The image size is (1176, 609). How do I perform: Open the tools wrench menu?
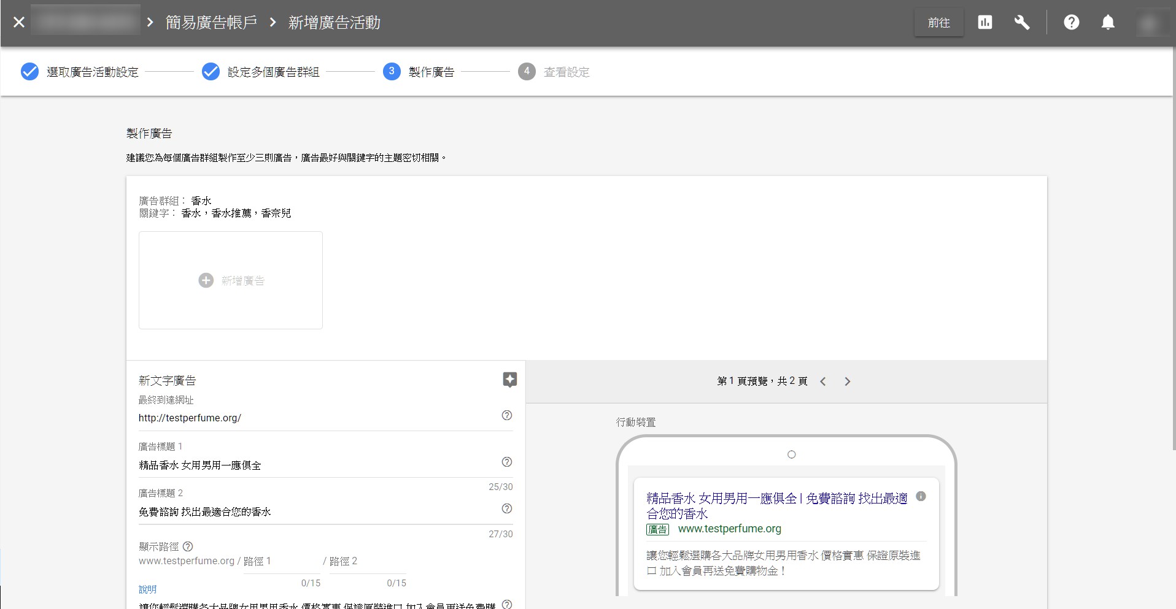coord(1021,23)
